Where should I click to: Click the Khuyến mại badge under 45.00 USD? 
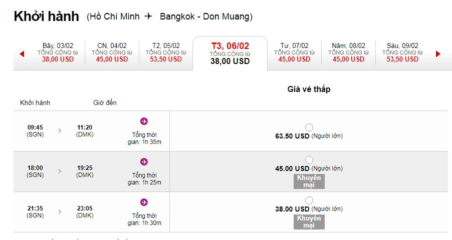(x=309, y=181)
